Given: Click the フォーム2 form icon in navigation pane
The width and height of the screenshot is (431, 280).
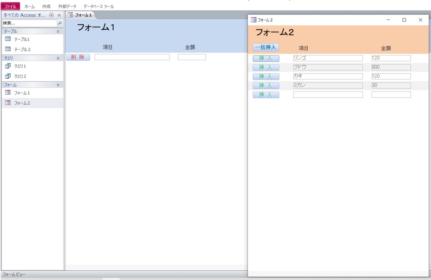Looking at the screenshot, I should click(8, 103).
